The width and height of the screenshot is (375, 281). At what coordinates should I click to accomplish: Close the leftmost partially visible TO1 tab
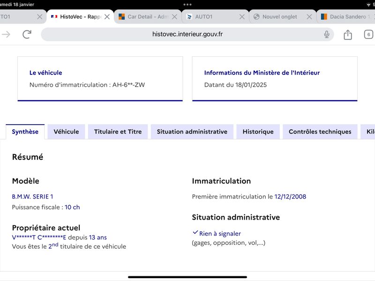tap(40, 17)
